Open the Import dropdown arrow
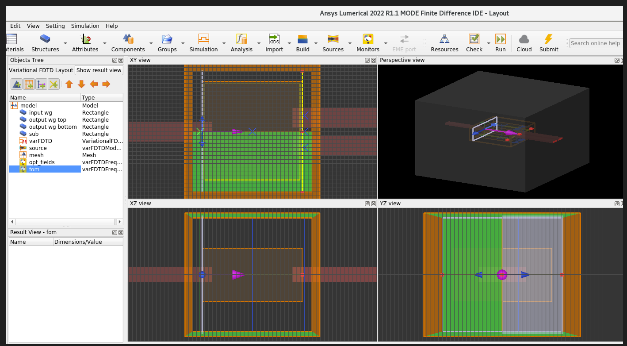 click(289, 43)
